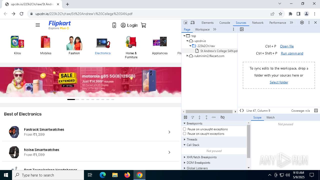Screen dimensions: 320x180
Task: Click the Login link on Flipkart
Action: pyautogui.click(x=129, y=25)
